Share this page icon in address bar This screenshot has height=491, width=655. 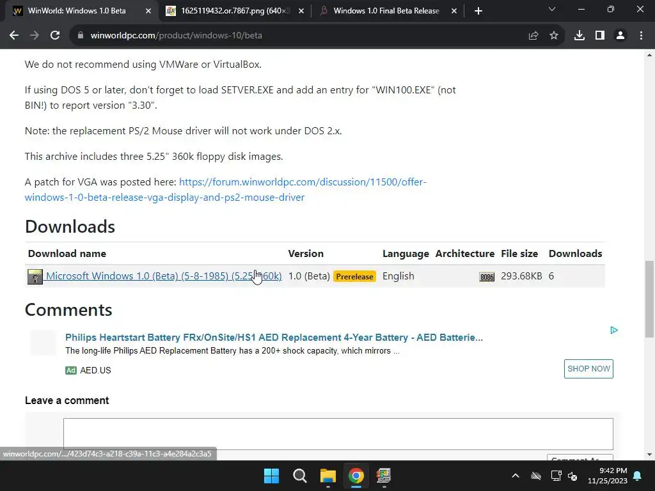coord(533,36)
